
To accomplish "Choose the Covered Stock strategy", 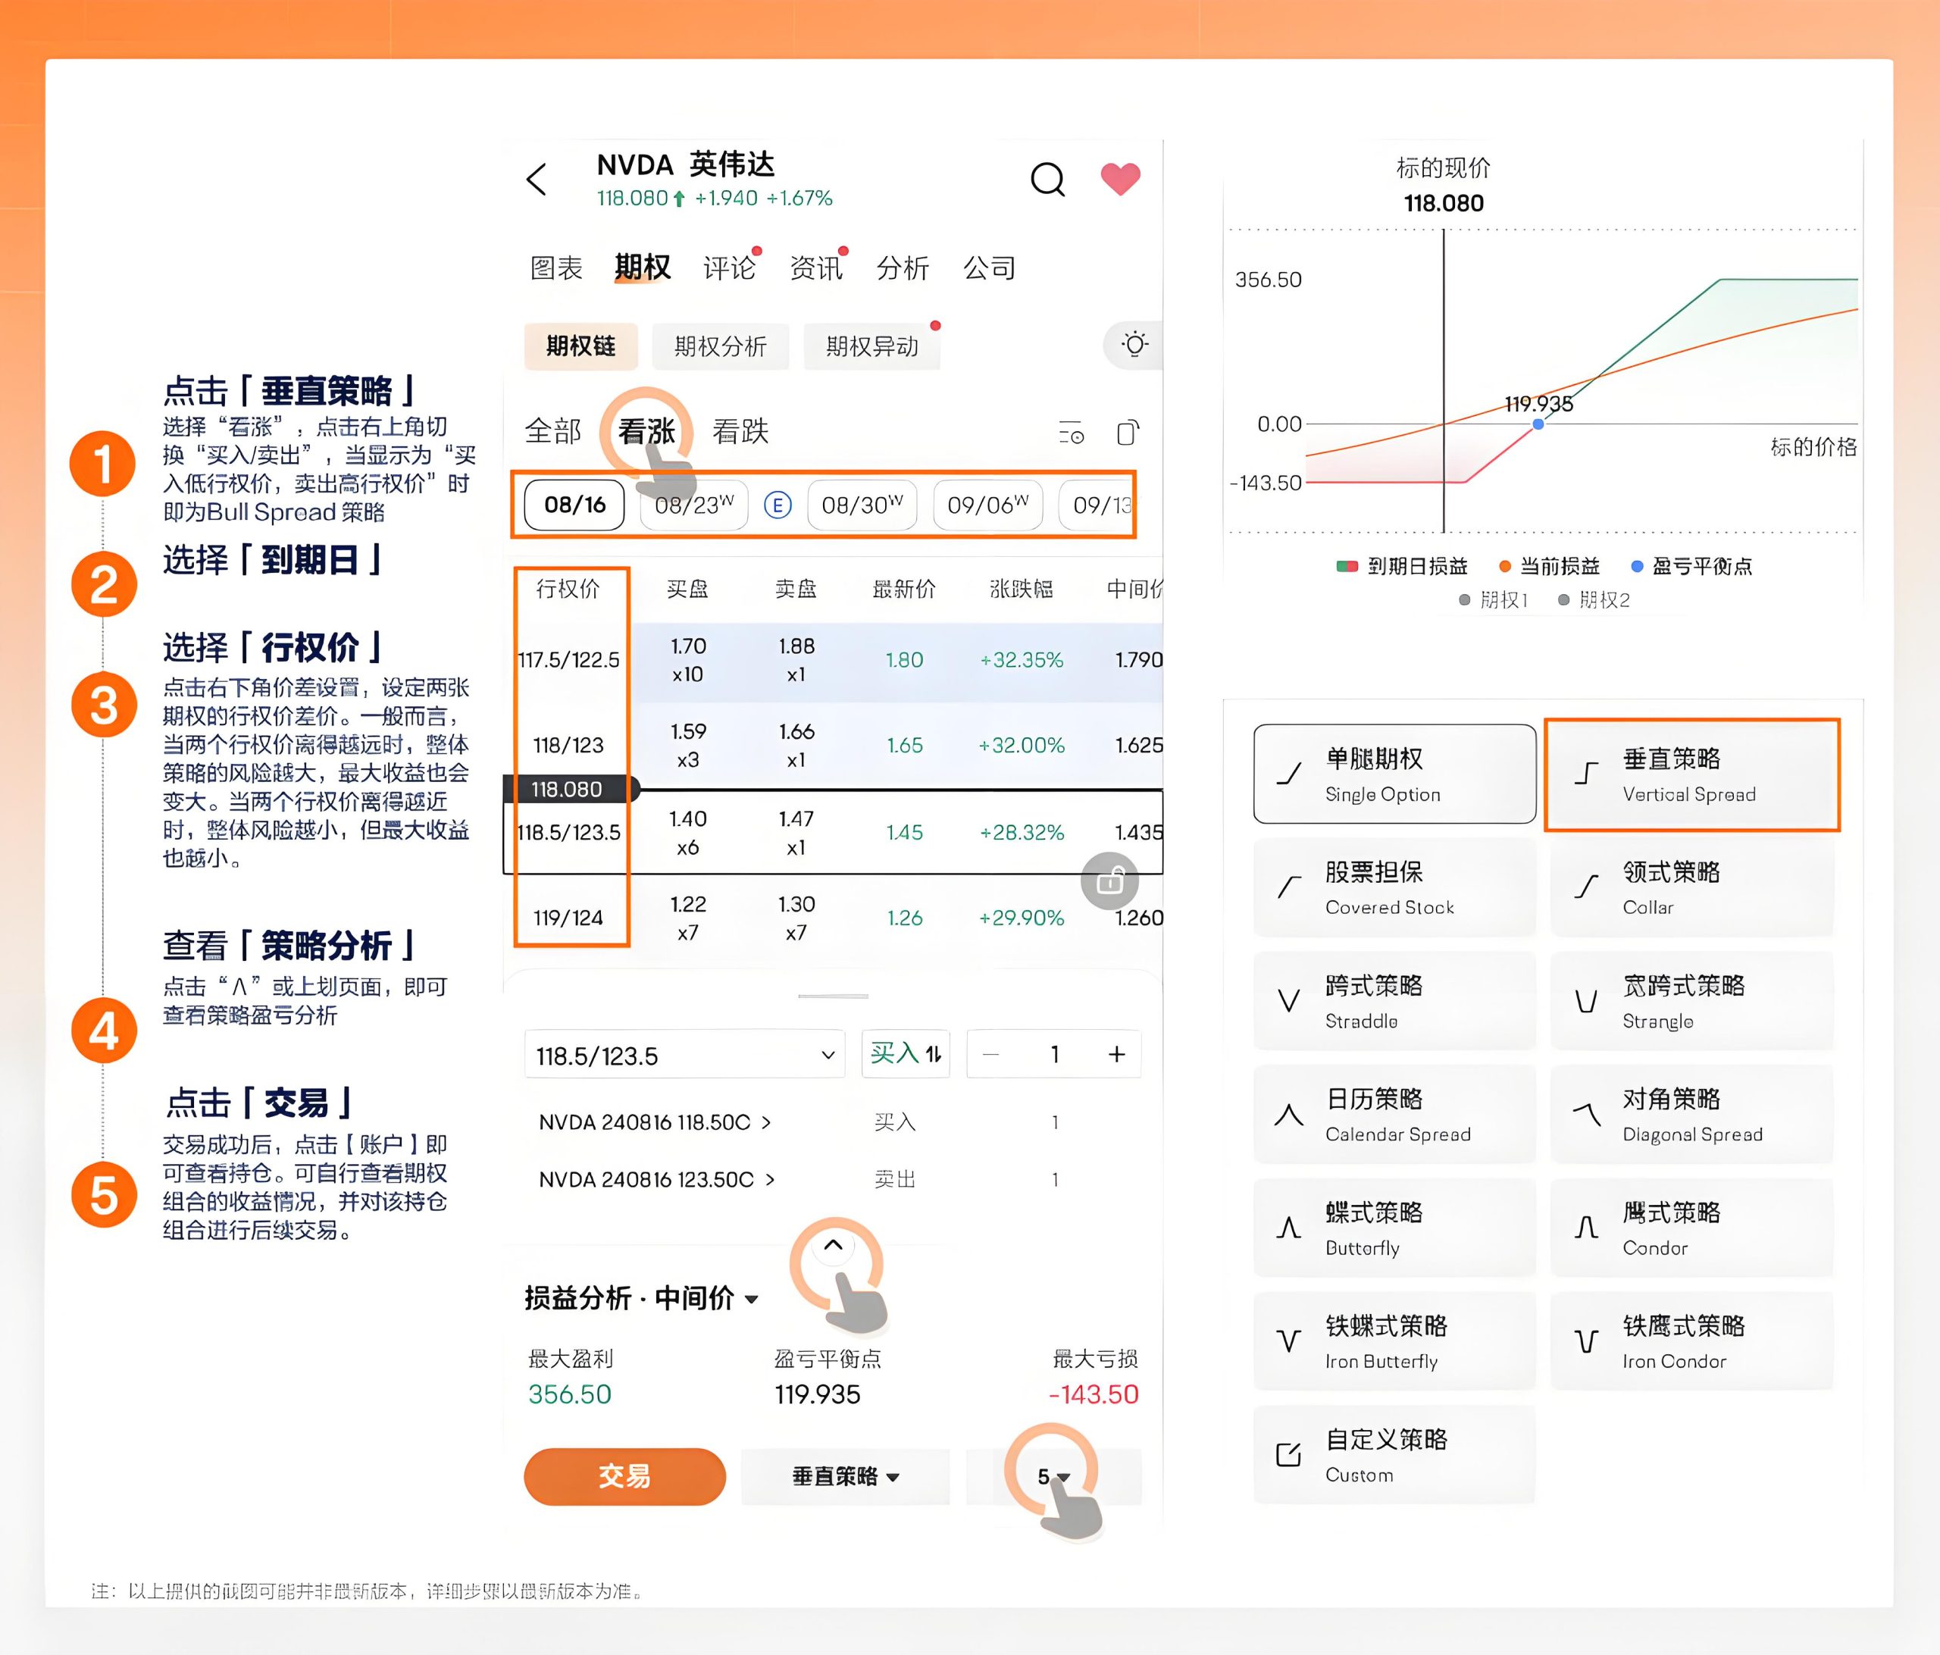I will tap(1394, 887).
